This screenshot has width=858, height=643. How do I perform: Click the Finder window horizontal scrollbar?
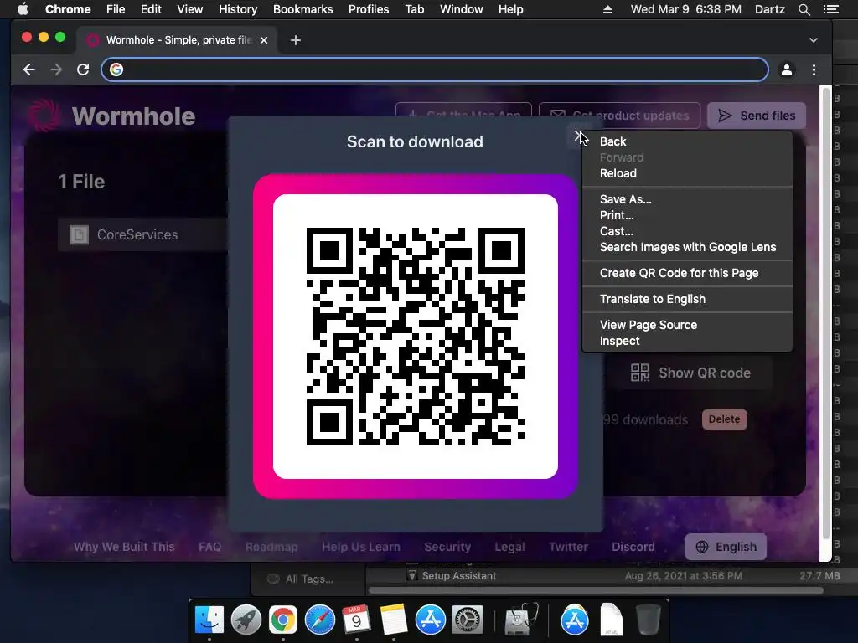(x=596, y=590)
